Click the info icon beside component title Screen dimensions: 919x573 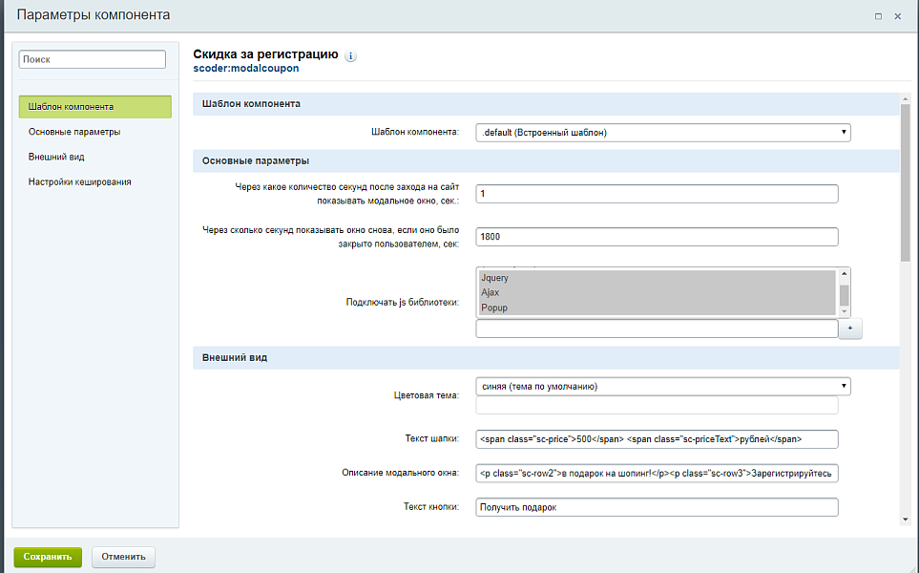350,56
